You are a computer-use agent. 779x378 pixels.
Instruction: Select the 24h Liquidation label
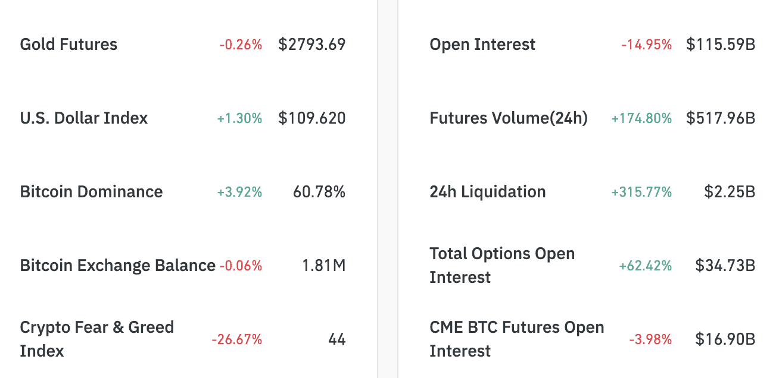click(487, 192)
